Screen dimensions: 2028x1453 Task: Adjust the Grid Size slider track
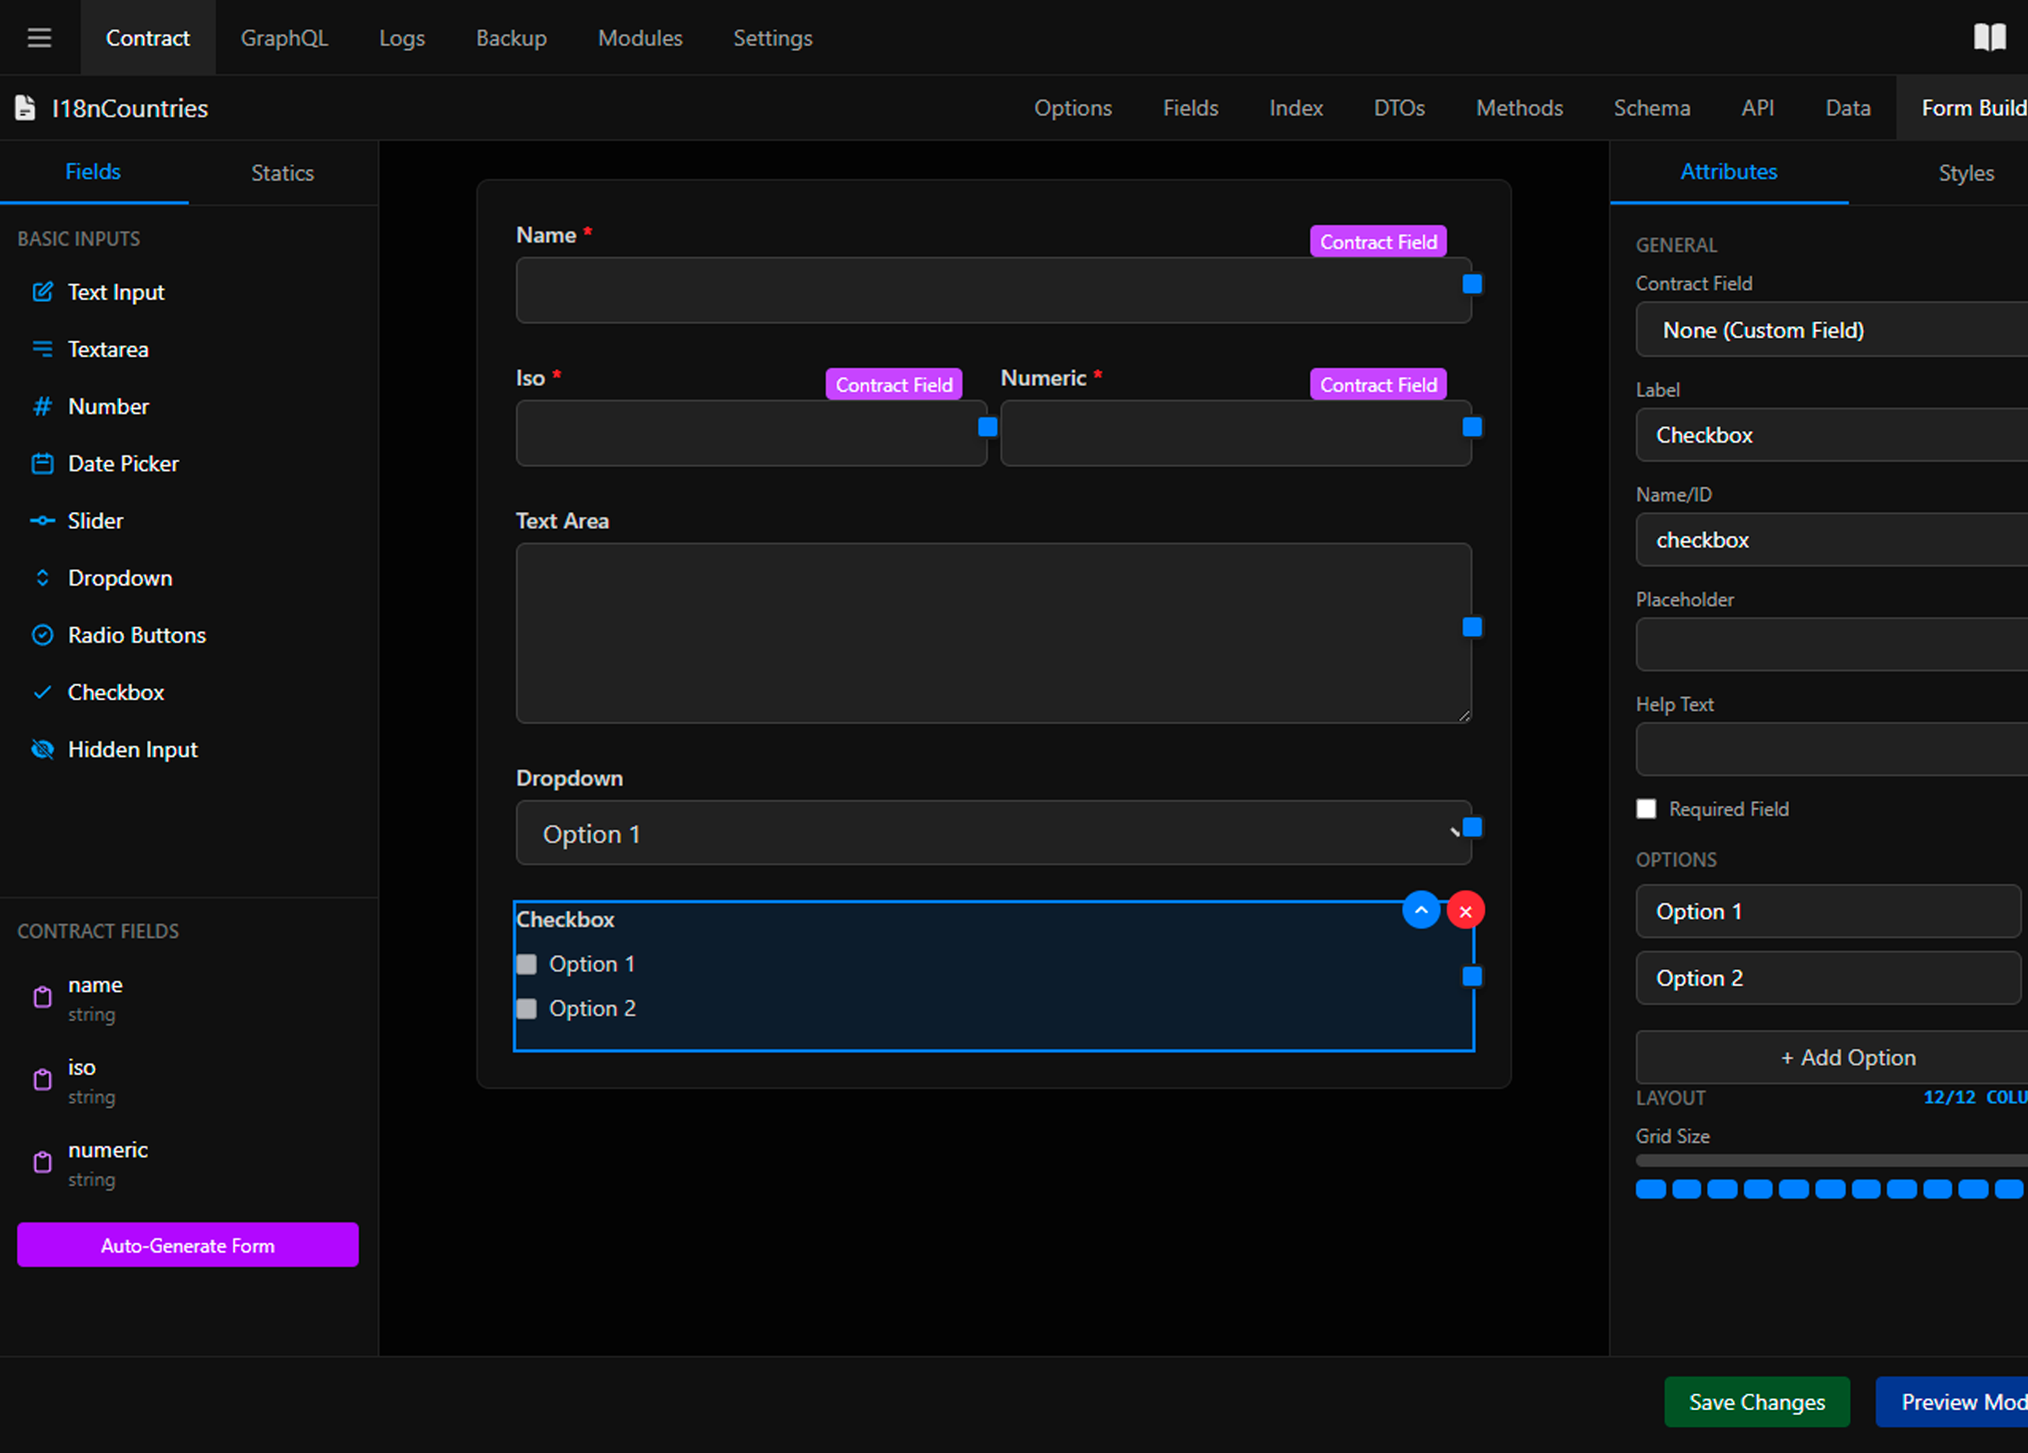point(1831,1161)
